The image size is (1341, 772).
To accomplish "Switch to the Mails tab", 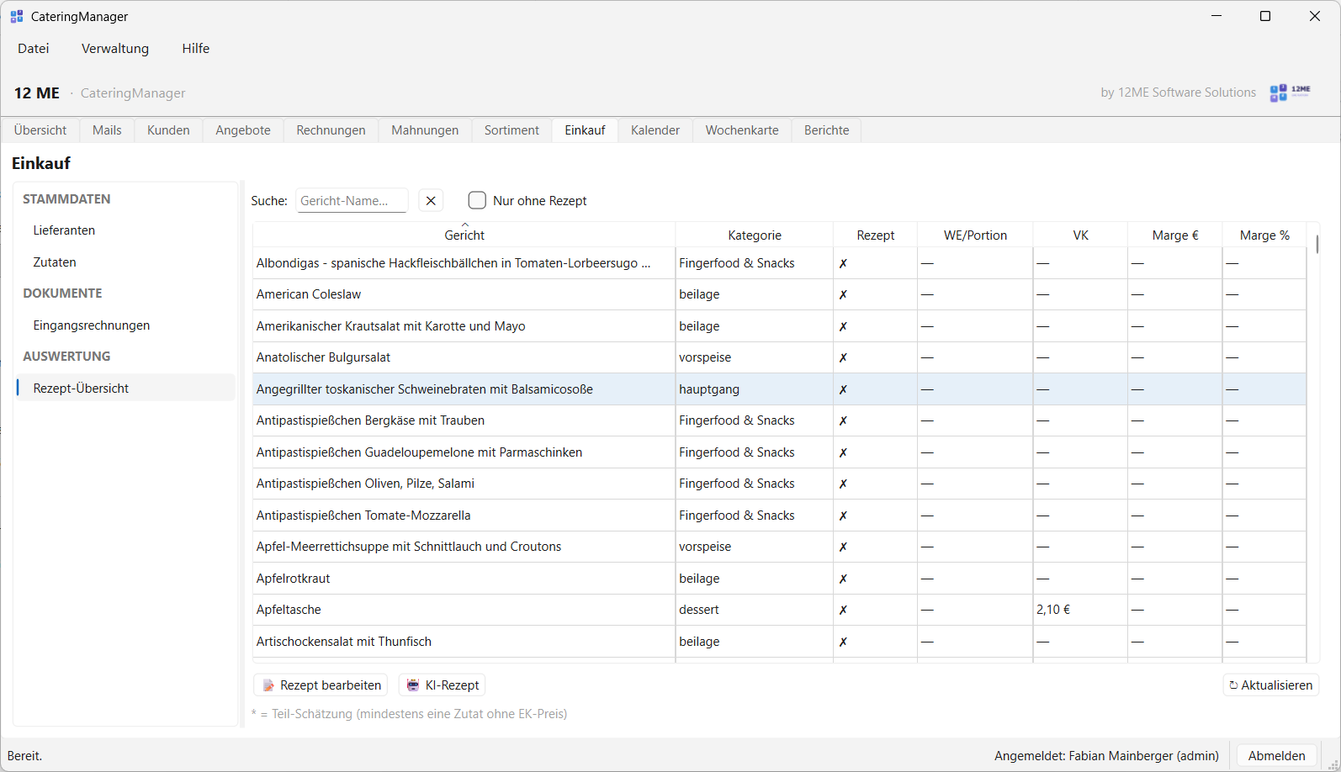I will point(107,130).
